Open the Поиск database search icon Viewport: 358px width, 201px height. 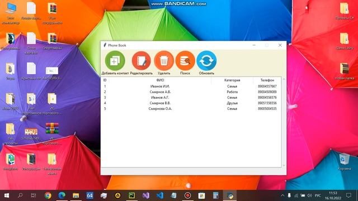click(x=185, y=61)
